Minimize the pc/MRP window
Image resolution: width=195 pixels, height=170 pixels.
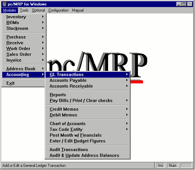[x=179, y=4]
